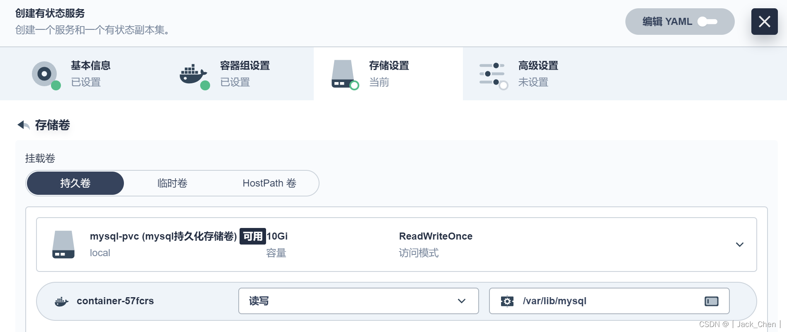The image size is (787, 332).
Task: Click the container-57fcrs container name
Action: [x=115, y=301]
